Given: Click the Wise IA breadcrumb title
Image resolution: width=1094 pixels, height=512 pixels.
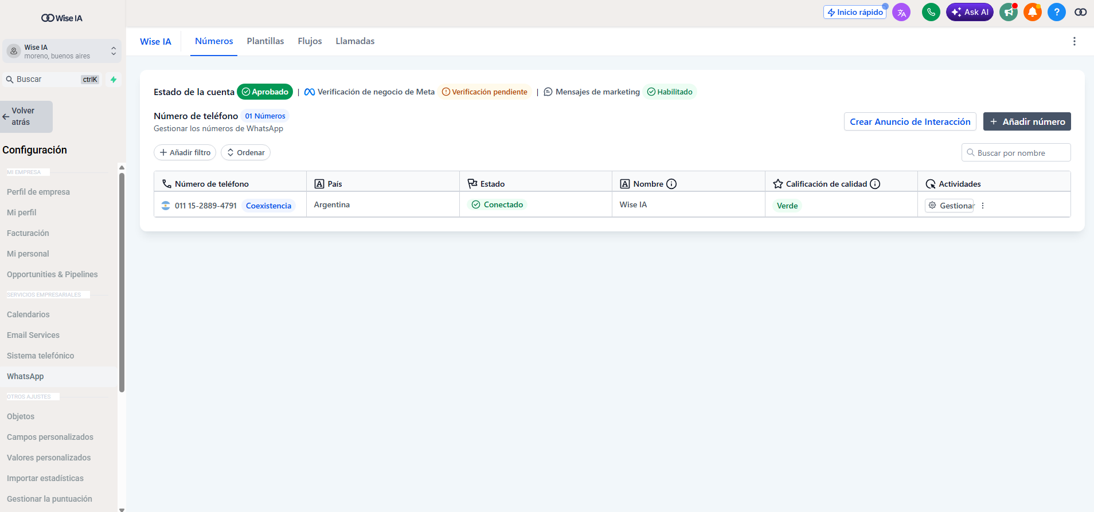Looking at the screenshot, I should [x=155, y=41].
